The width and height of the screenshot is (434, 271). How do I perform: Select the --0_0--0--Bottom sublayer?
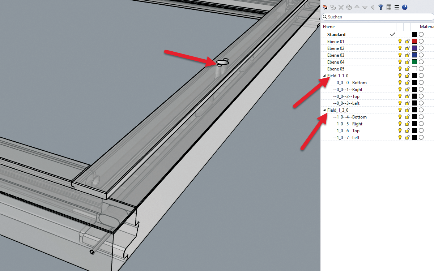[350, 83]
